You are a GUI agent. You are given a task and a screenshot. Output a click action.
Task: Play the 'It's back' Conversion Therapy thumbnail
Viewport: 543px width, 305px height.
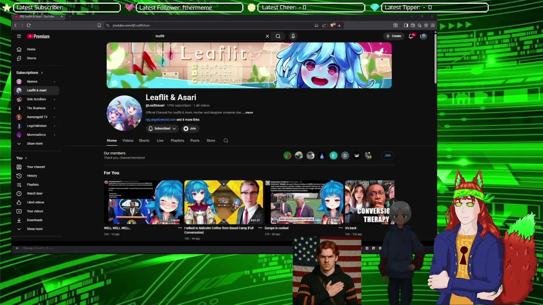pyautogui.click(x=369, y=202)
